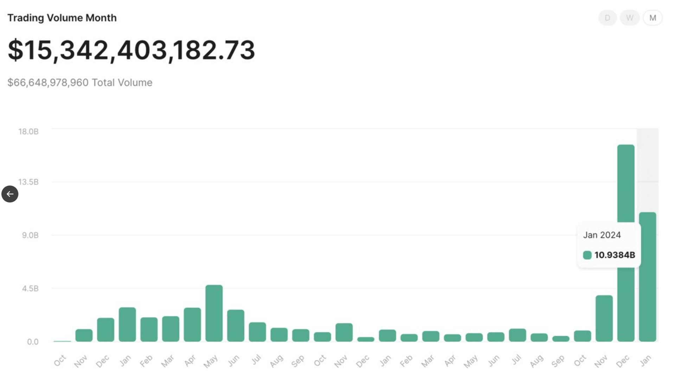Image resolution: width=675 pixels, height=388 pixels.
Task: Select the Jan 2024 bar column
Action: (648, 278)
